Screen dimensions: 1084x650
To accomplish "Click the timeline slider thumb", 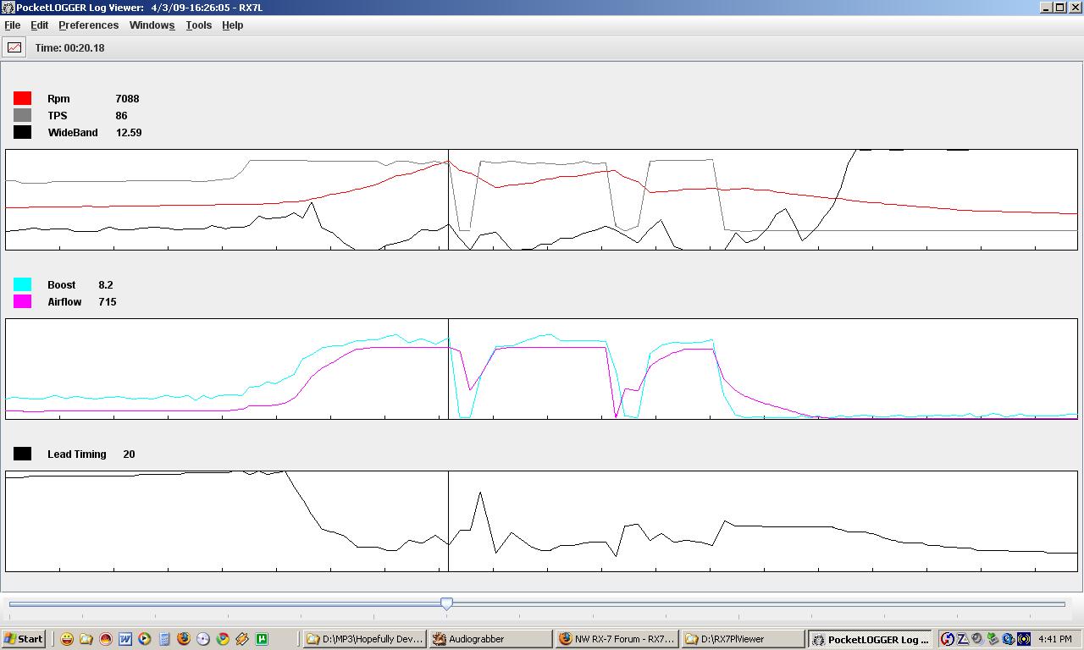I will [446, 603].
